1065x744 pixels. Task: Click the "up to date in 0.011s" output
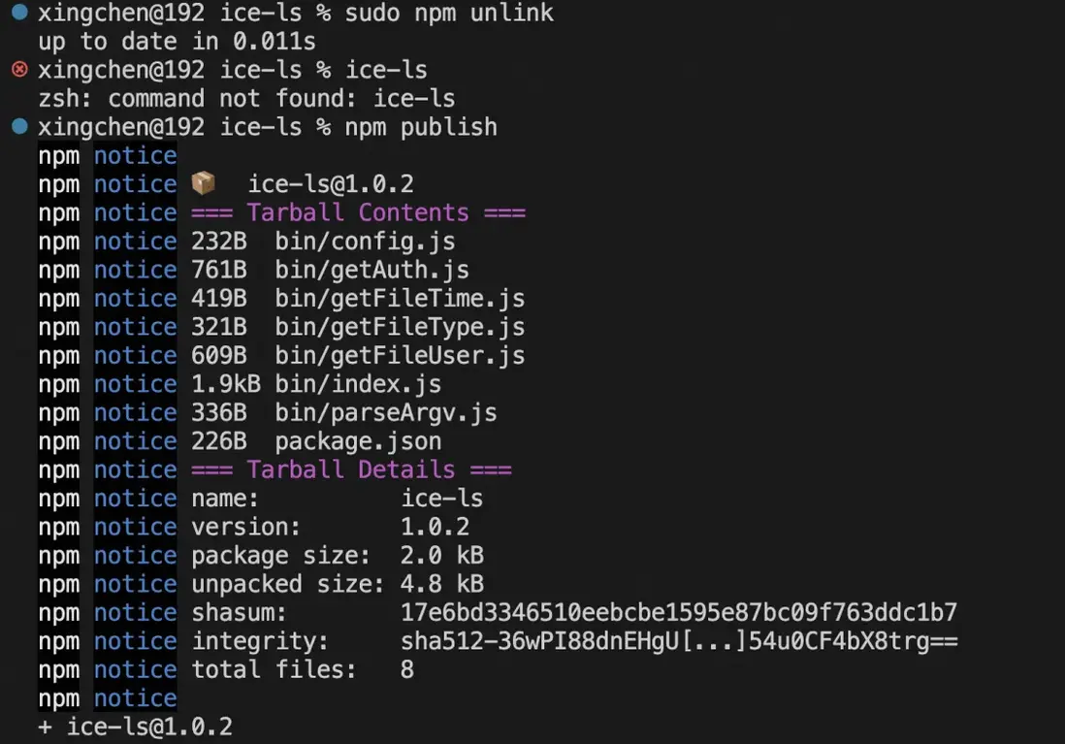(x=177, y=42)
